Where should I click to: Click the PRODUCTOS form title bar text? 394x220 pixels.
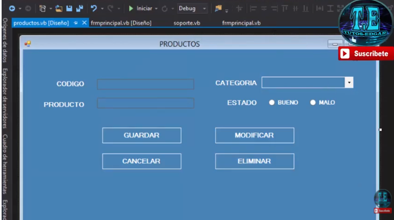point(180,44)
